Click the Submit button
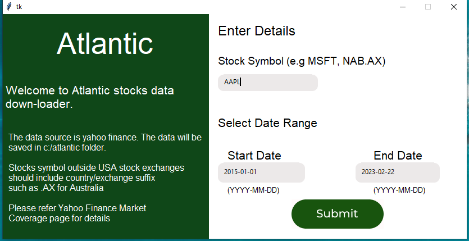The height and width of the screenshot is (241, 469). 337,213
